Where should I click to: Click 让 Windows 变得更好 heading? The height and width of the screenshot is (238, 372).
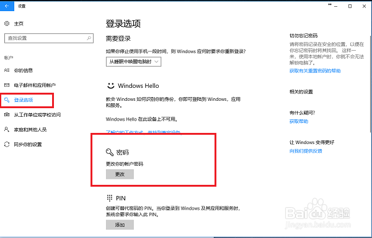point(312,142)
